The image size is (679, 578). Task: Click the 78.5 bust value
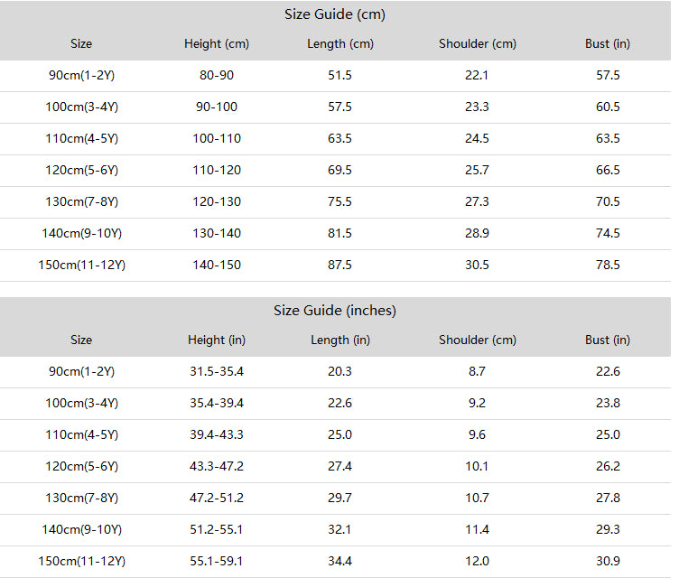pyautogui.click(x=608, y=266)
